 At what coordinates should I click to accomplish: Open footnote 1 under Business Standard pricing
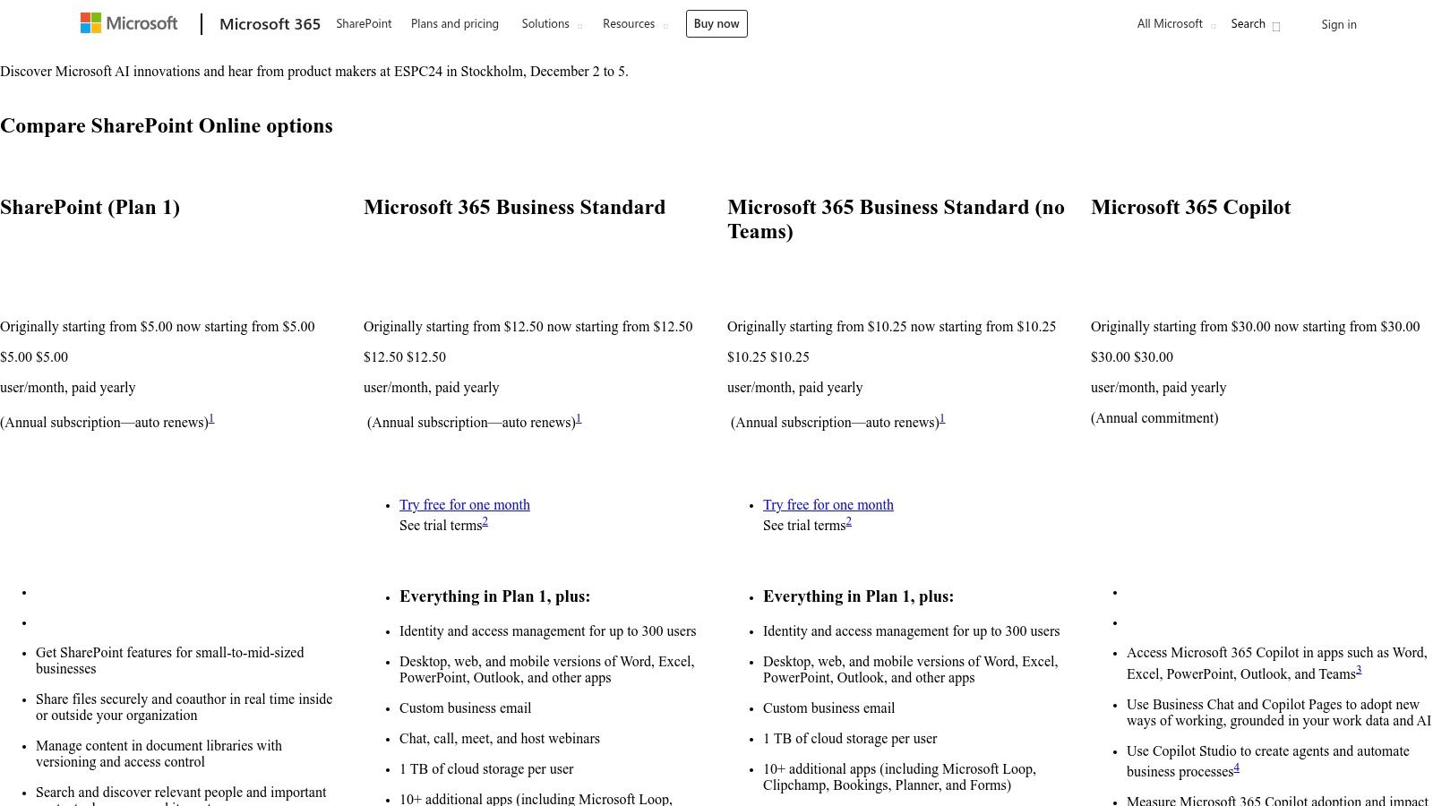[x=578, y=417]
